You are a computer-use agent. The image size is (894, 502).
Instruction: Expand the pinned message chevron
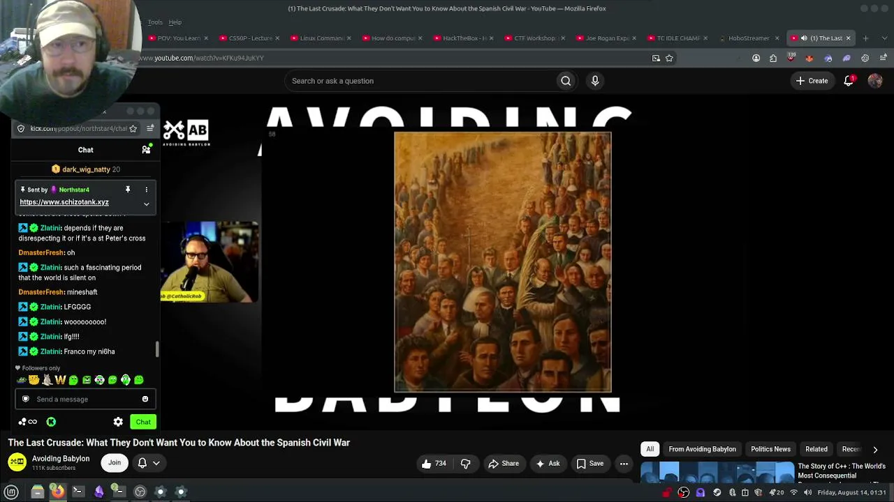click(146, 204)
